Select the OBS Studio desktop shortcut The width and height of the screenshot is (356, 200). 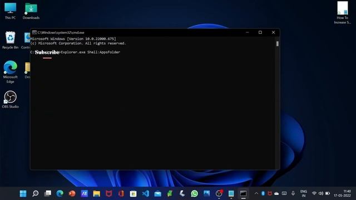[x=10, y=99]
